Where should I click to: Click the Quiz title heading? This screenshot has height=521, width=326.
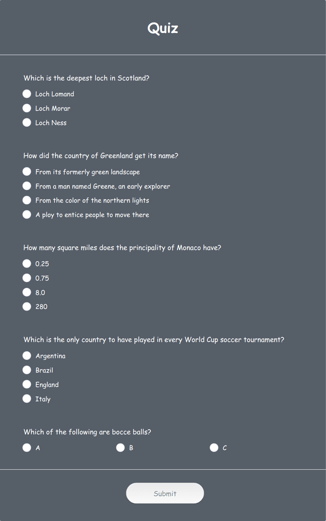(x=163, y=28)
